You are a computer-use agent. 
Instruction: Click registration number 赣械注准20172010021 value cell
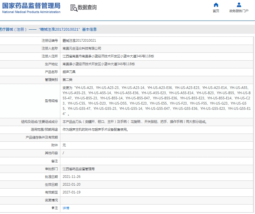(79, 40)
